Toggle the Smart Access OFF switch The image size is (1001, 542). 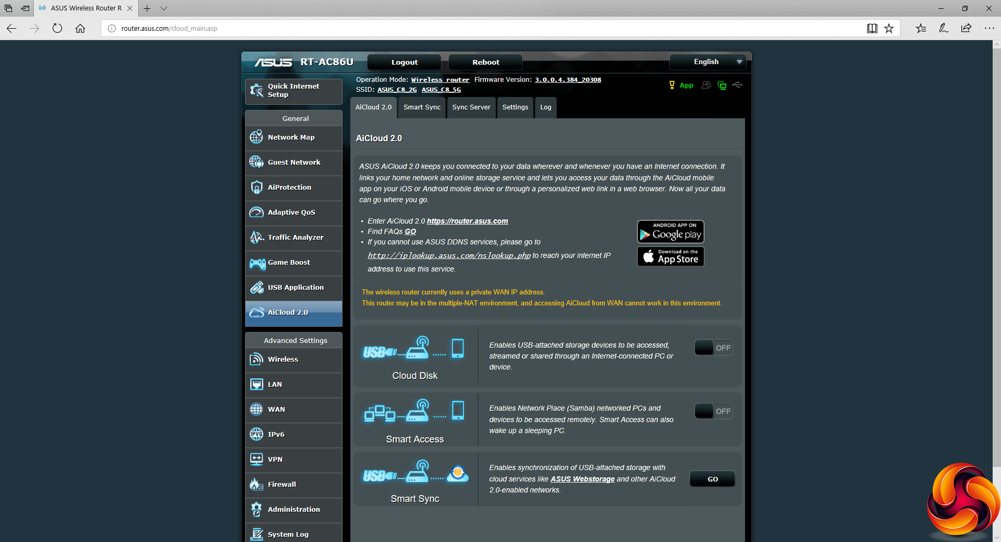tap(713, 411)
